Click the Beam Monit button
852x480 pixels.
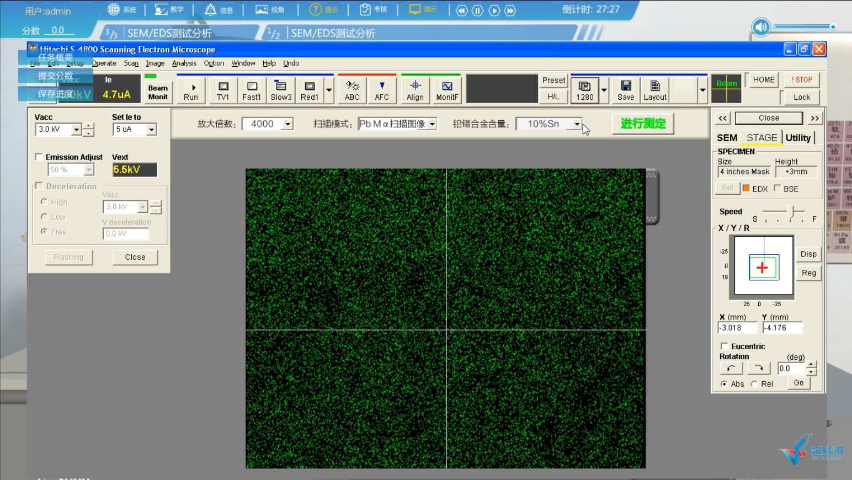tap(158, 92)
